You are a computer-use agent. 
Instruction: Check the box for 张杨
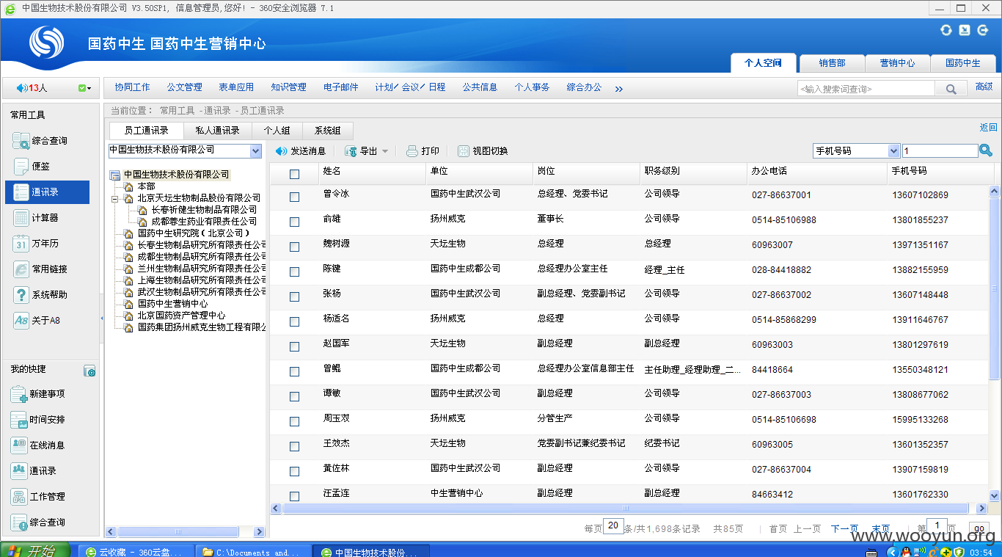pyautogui.click(x=294, y=296)
